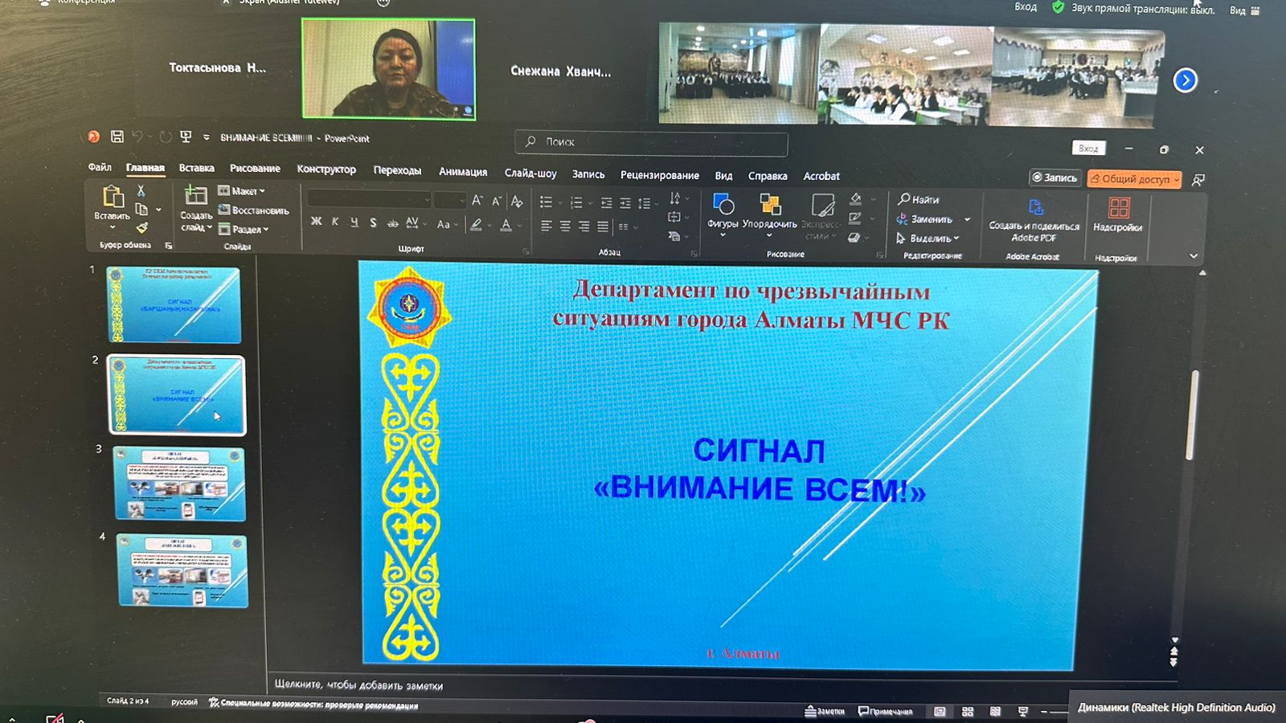The height and width of the screenshot is (723, 1286).
Task: Select slide 3 thumbnail in panel
Action: tap(179, 484)
